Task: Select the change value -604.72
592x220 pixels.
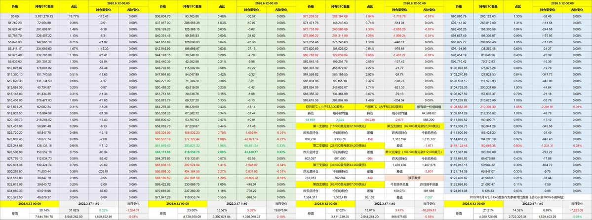Action: [x=548, y=165]
